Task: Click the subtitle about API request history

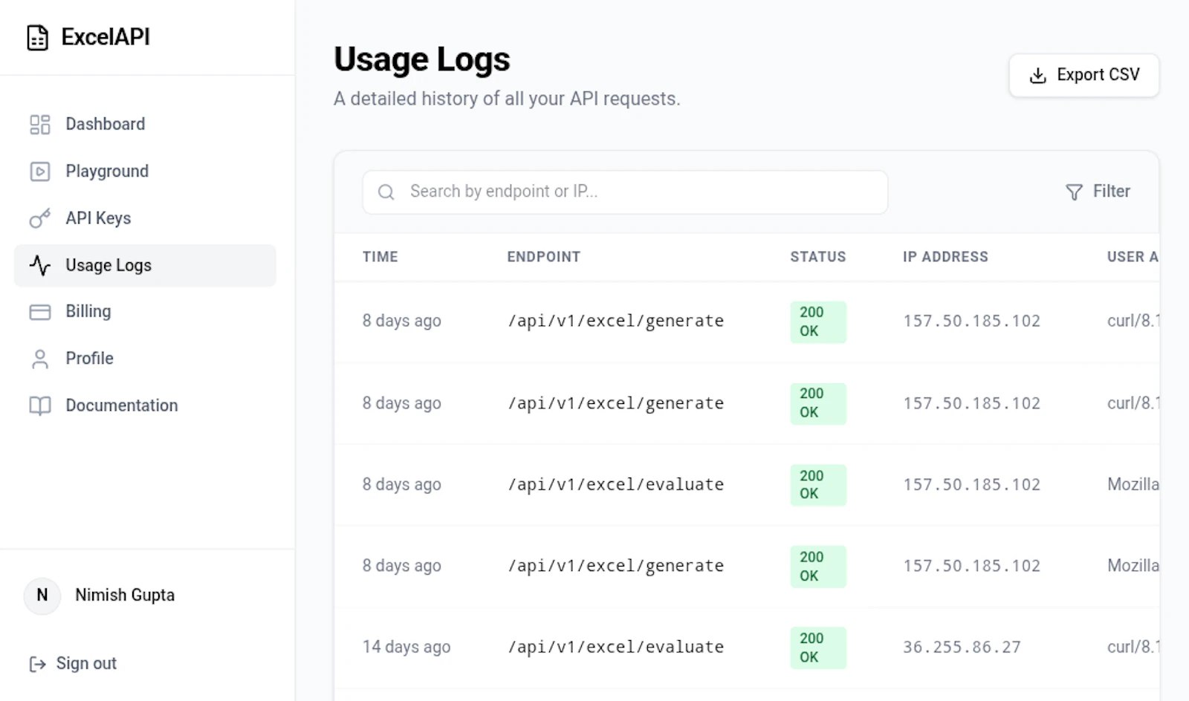Action: tap(507, 99)
